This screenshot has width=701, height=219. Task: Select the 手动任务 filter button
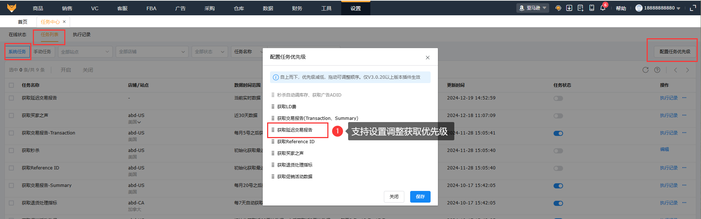coord(42,52)
